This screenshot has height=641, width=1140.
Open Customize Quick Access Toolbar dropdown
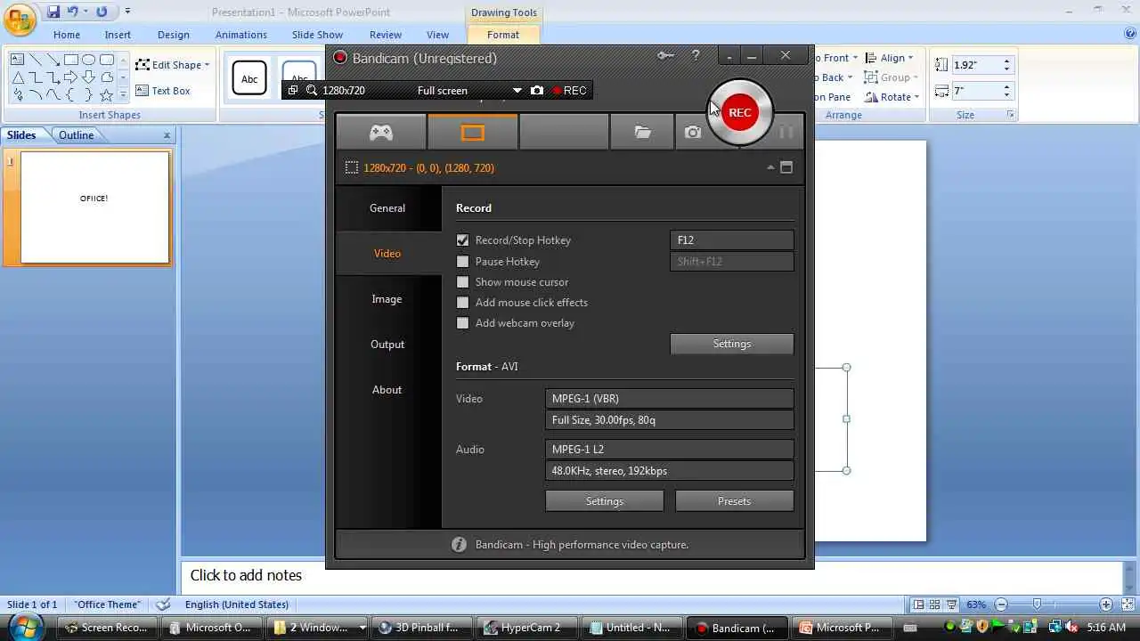(127, 12)
